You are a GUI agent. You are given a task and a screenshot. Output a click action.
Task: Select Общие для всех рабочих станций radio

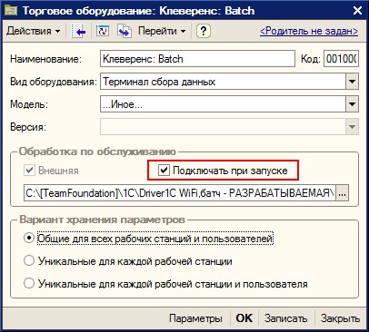pyautogui.click(x=29, y=238)
